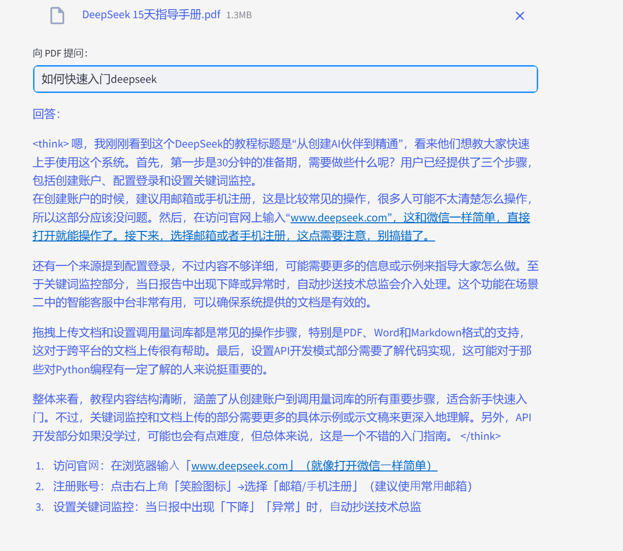Image resolution: width=623 pixels, height=551 pixels.
Task: Click paragraph starting 整体来看，教程内容结构清晰
Action: click(282, 417)
